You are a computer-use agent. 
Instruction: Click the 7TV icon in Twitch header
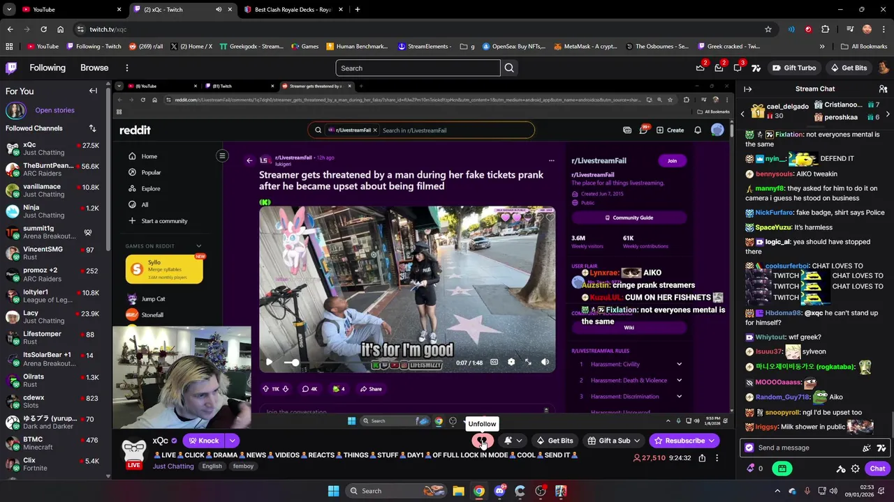point(756,68)
